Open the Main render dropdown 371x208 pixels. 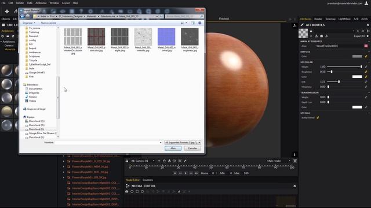(278, 161)
